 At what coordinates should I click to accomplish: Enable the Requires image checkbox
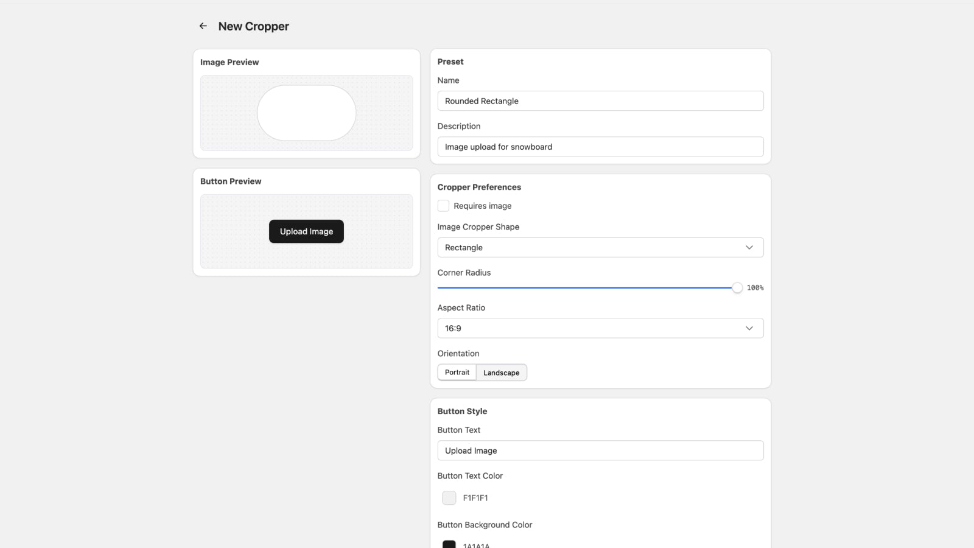click(443, 206)
